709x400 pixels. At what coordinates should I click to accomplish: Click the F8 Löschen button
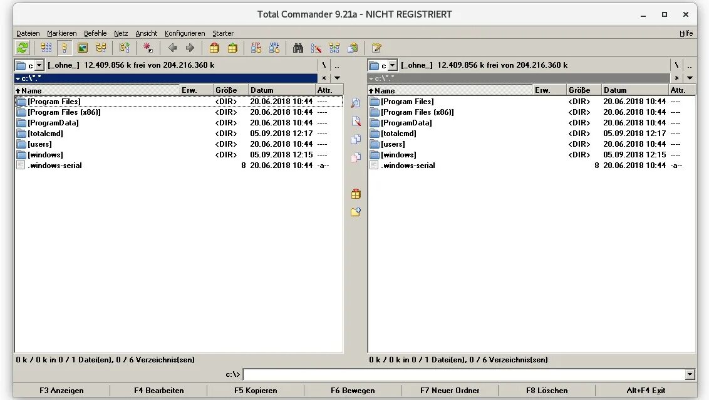point(547,390)
